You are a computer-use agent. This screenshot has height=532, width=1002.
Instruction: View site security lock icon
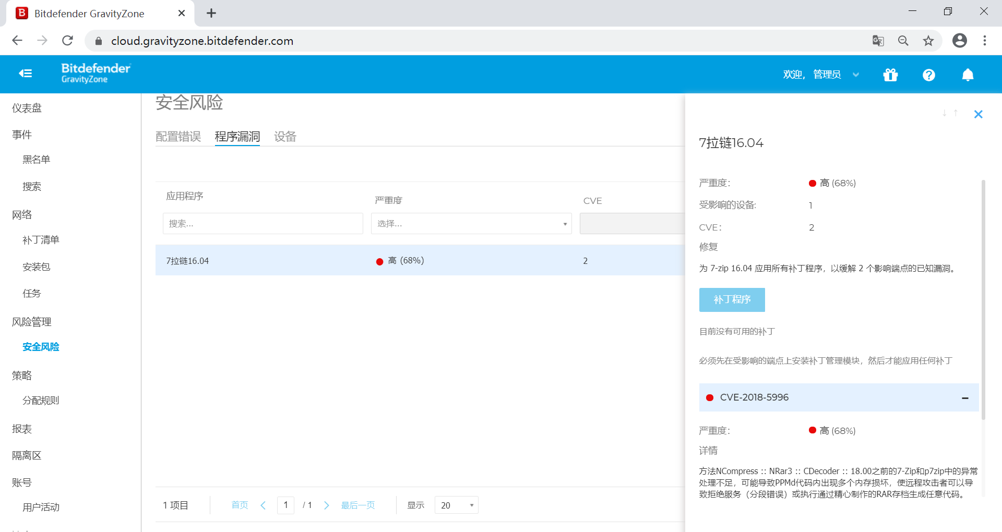click(x=99, y=41)
